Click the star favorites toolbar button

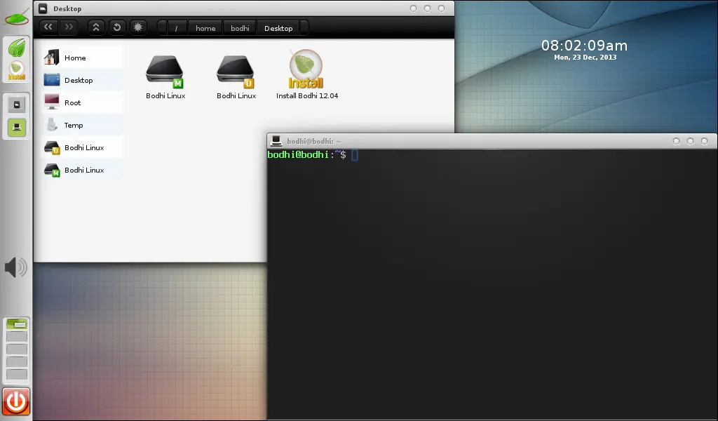pos(138,27)
